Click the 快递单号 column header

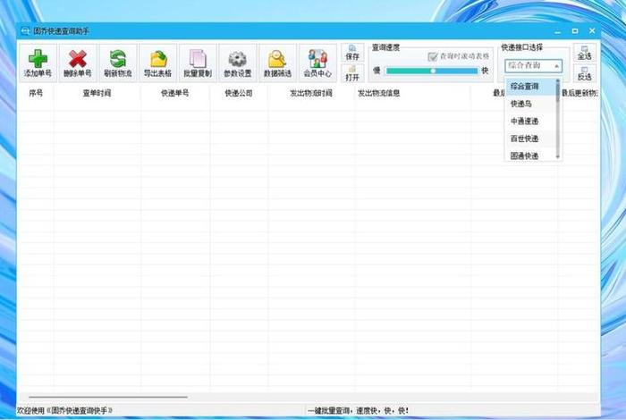[175, 93]
